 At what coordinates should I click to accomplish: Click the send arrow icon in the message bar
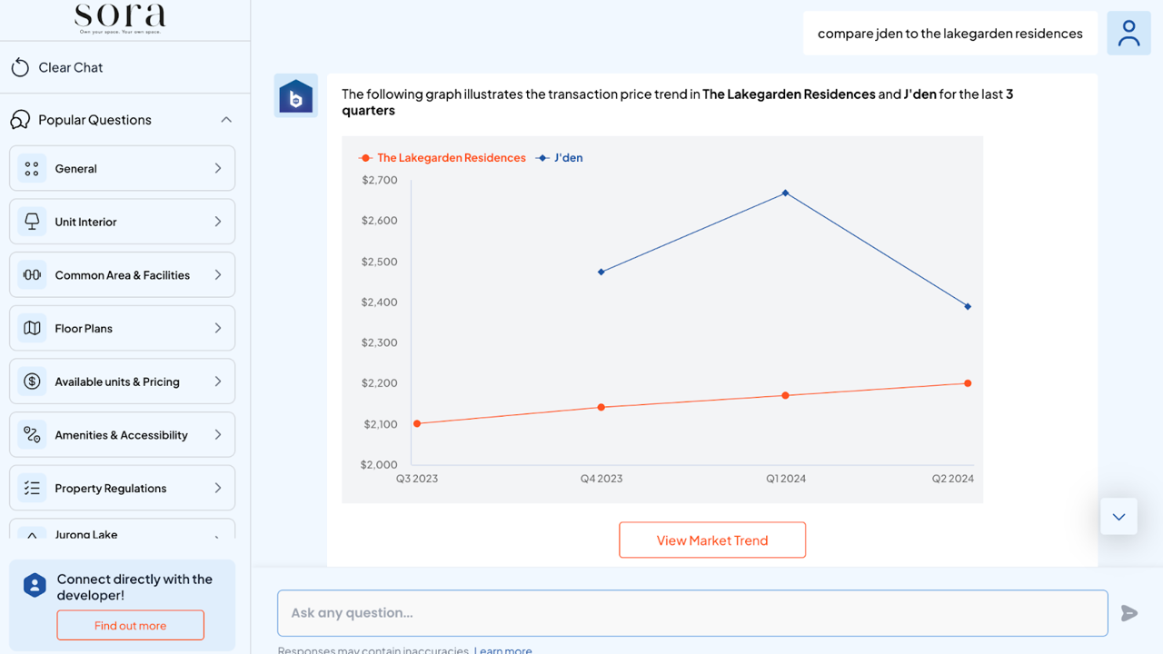1128,613
